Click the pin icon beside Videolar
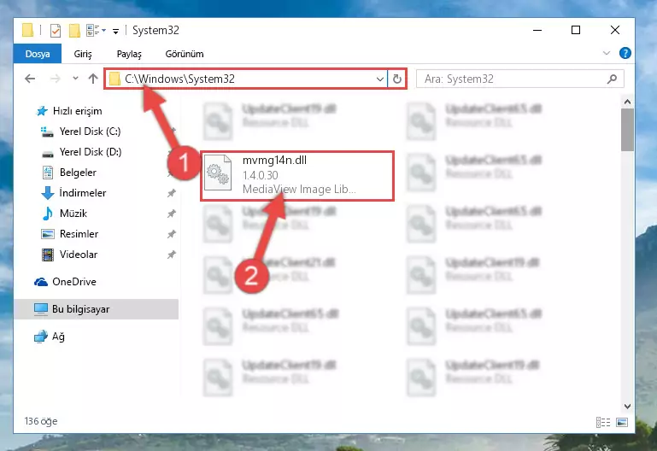This screenshot has width=657, height=451. [x=172, y=255]
